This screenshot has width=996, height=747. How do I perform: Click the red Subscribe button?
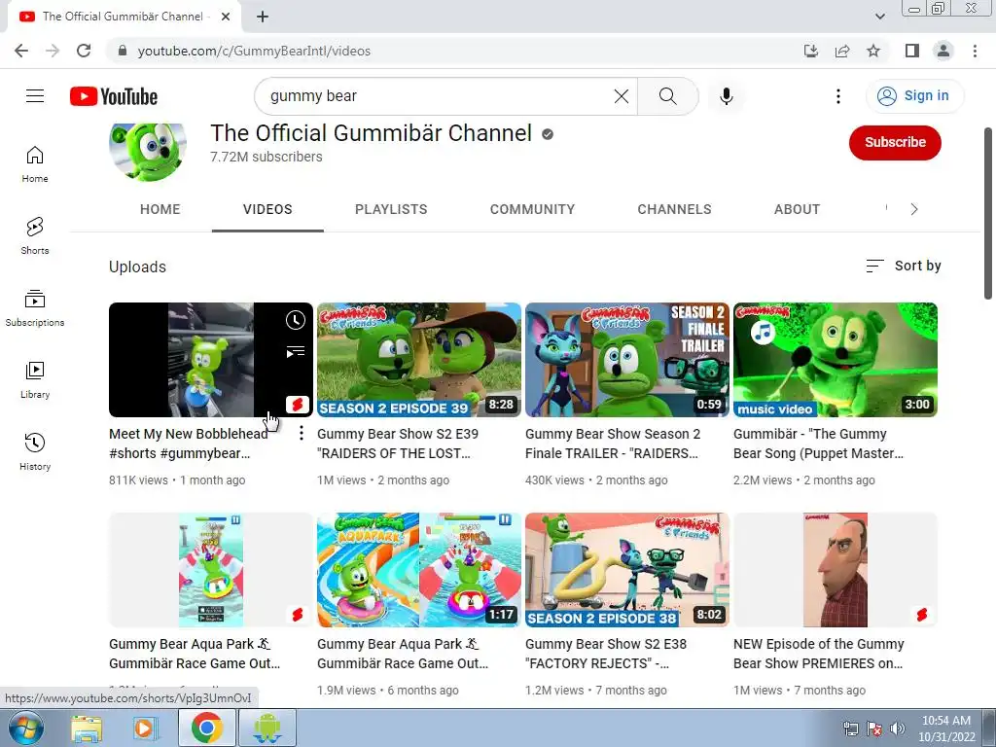pos(895,142)
